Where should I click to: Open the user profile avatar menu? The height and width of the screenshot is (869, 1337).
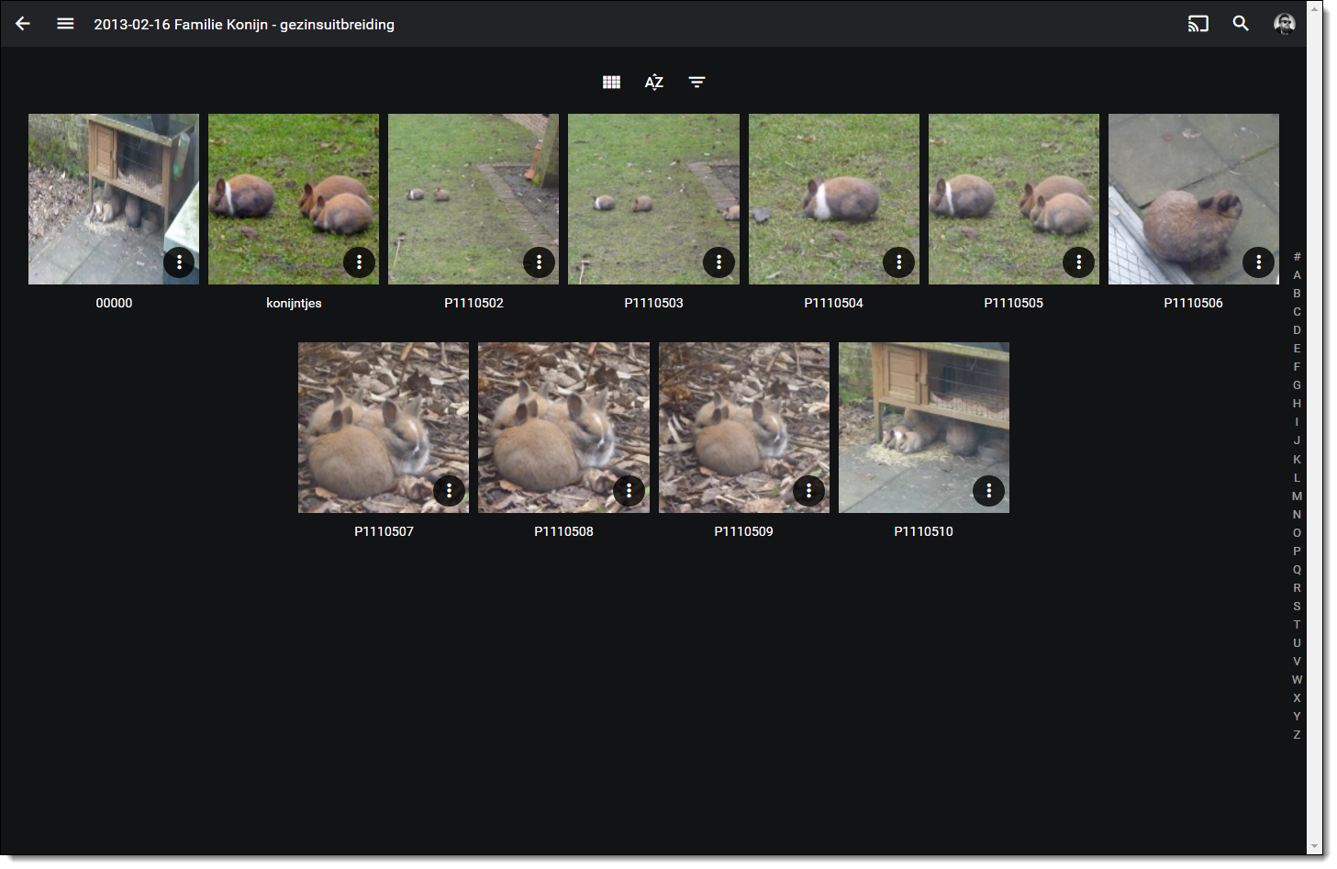pyautogui.click(x=1284, y=24)
